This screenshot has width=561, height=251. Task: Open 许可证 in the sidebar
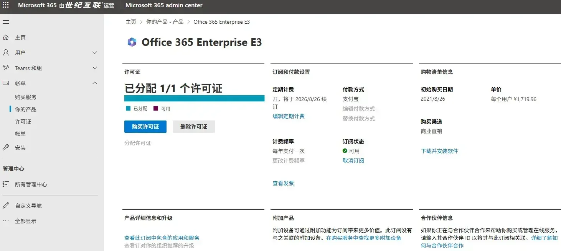(23, 122)
